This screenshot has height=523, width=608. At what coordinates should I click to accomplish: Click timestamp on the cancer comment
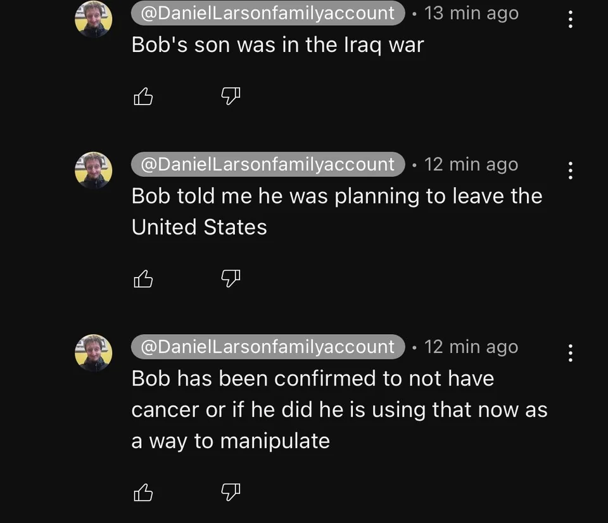(471, 347)
